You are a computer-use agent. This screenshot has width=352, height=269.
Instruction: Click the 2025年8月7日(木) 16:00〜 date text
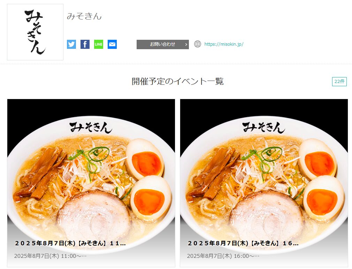[x=223, y=256]
